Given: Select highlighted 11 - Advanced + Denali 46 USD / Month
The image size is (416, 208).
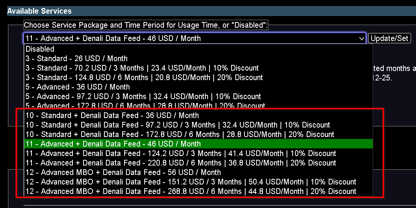Looking at the screenshot, I should [x=199, y=144].
